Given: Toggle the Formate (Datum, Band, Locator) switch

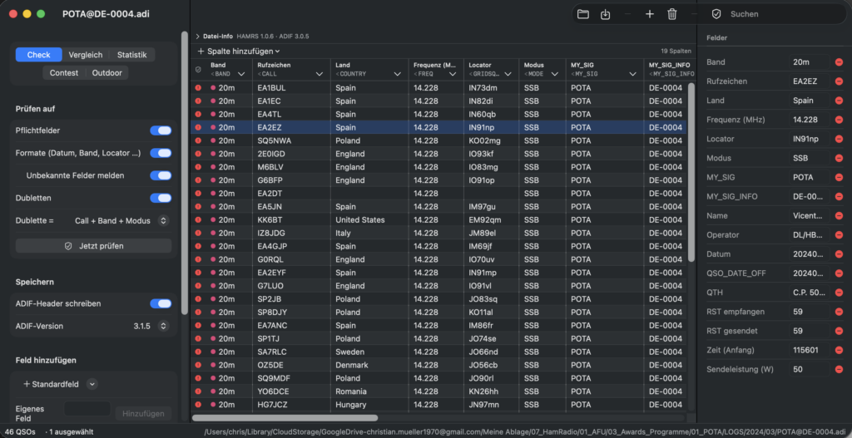Looking at the screenshot, I should (x=161, y=153).
